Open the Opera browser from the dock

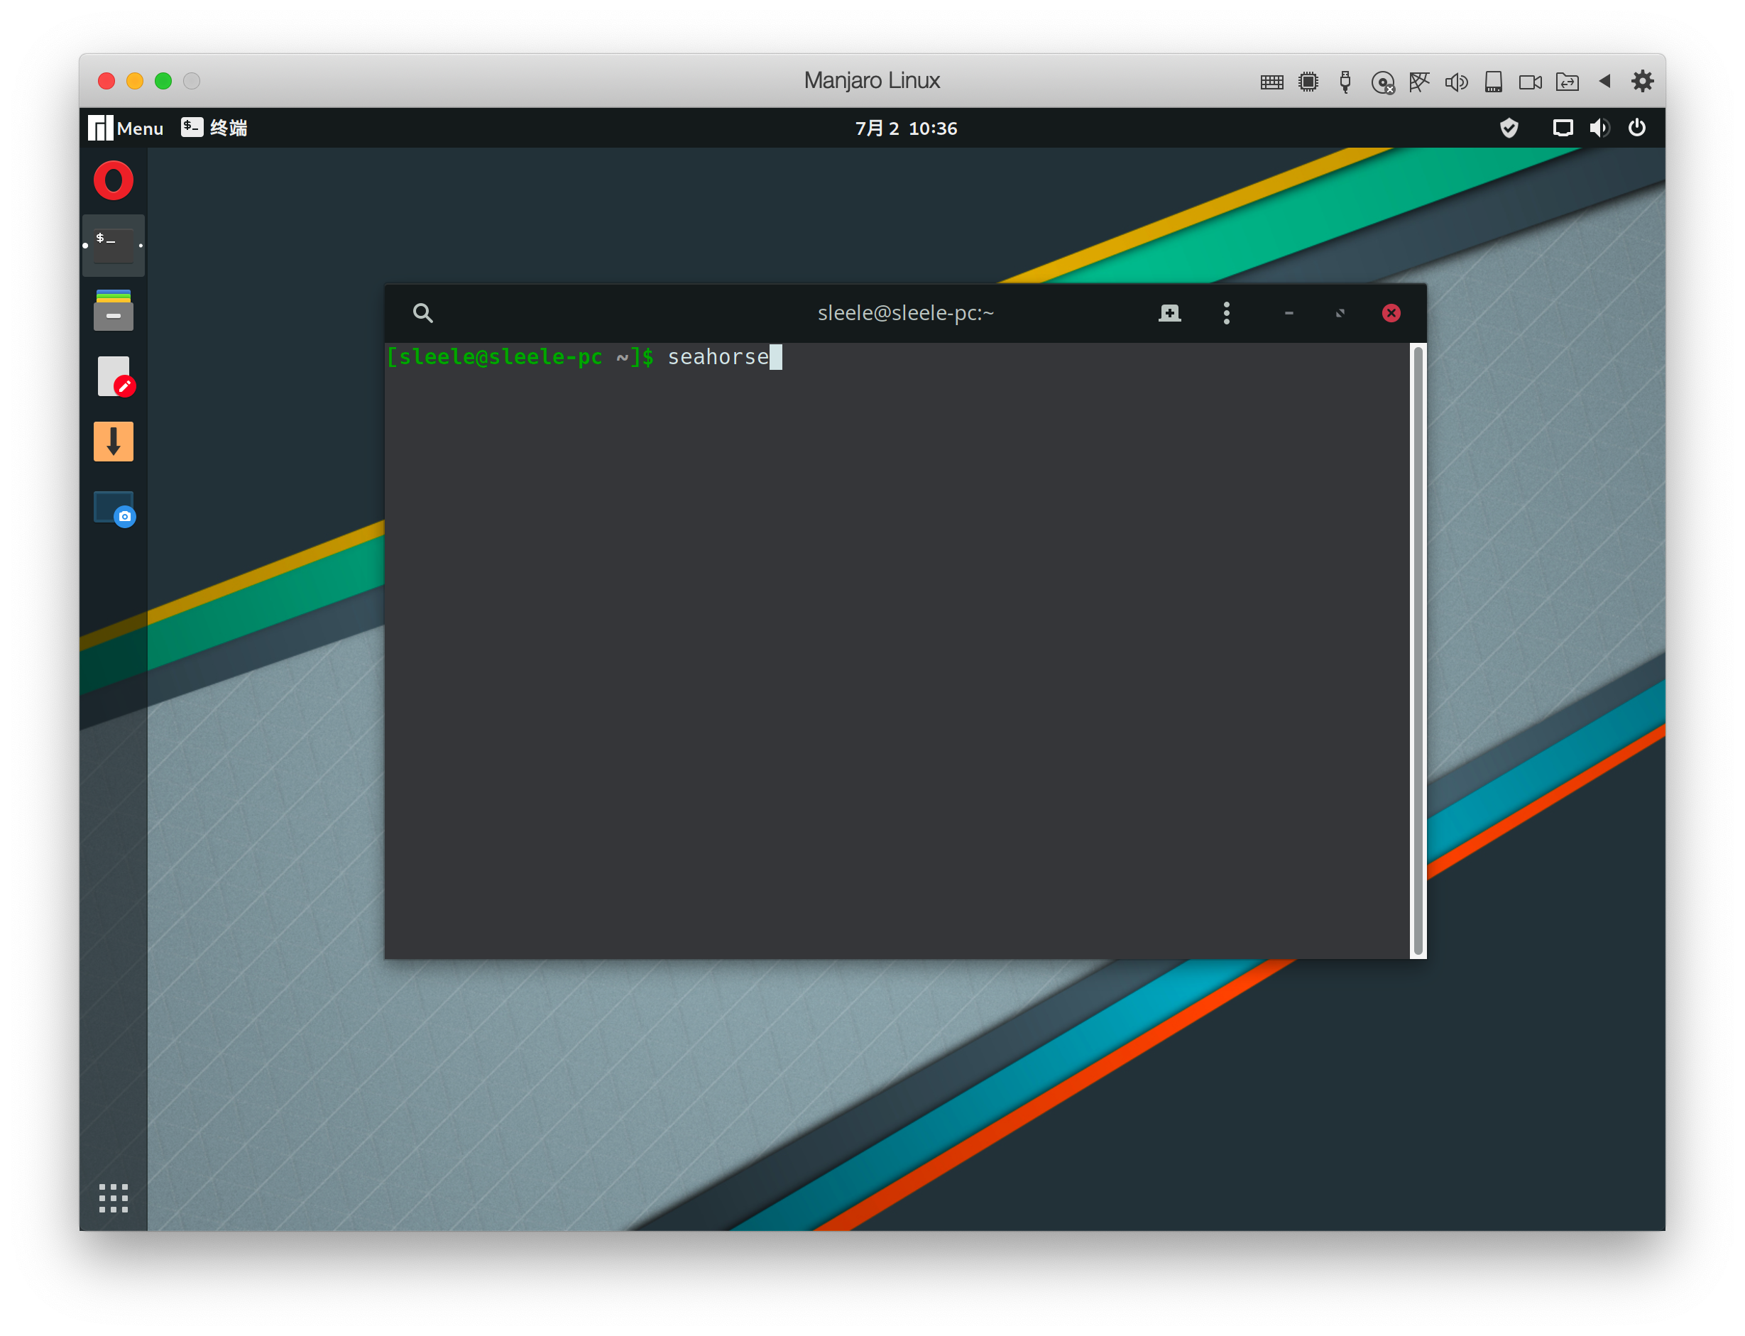[x=113, y=180]
